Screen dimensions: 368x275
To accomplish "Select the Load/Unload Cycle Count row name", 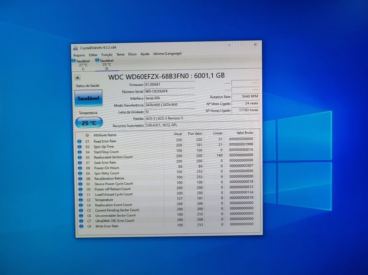I will point(114,194).
